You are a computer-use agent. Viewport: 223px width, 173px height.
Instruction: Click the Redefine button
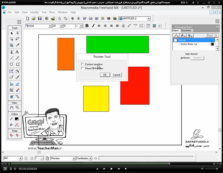coord(197,58)
